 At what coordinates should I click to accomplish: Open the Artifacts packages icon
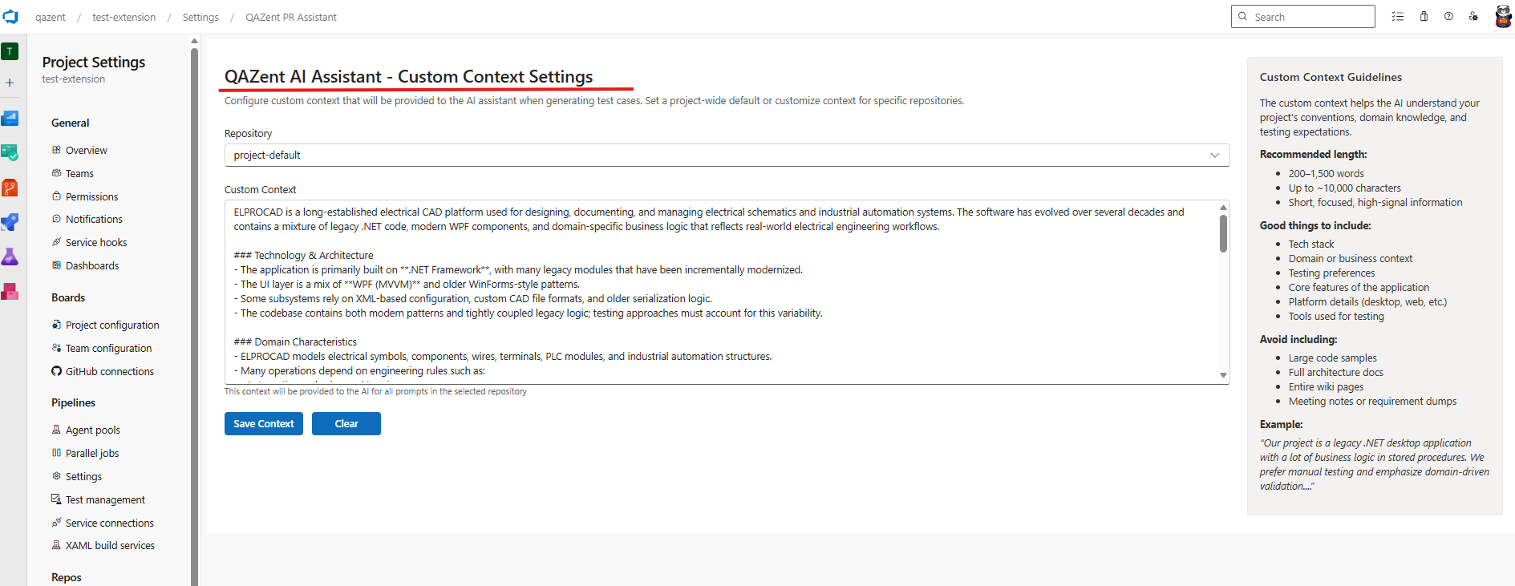[10, 291]
